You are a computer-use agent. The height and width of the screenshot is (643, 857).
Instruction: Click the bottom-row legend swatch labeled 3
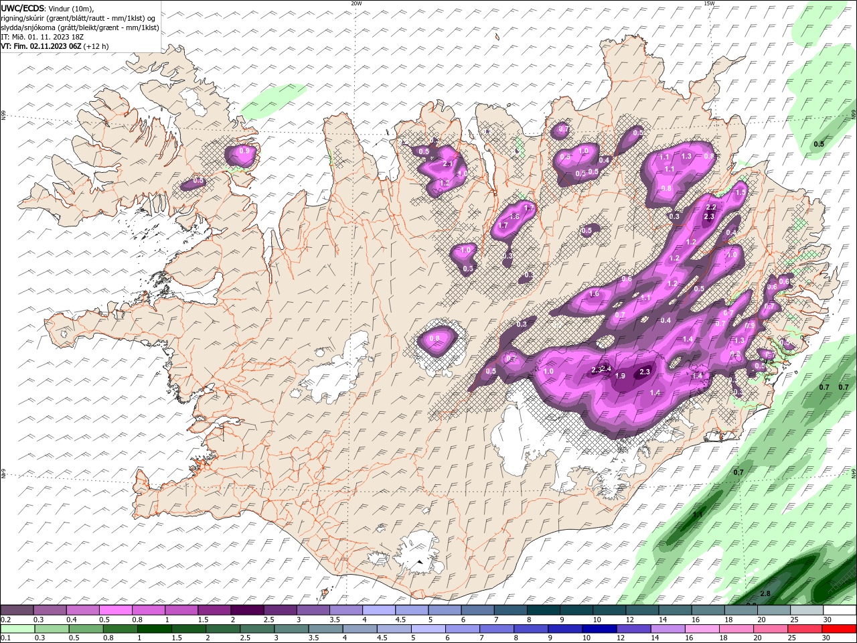(291, 629)
